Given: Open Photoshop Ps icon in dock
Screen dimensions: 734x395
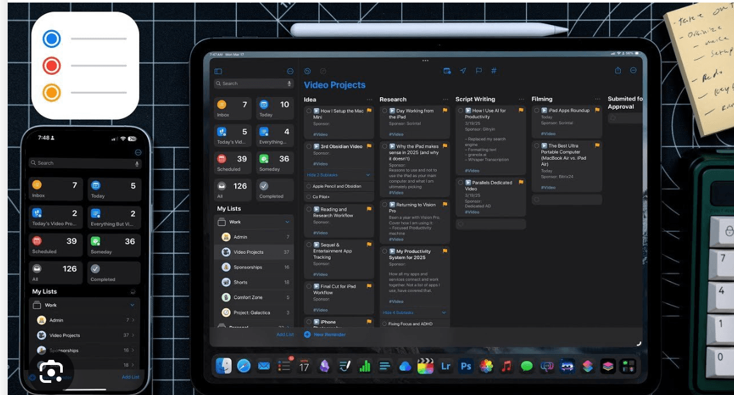Looking at the screenshot, I should [466, 366].
